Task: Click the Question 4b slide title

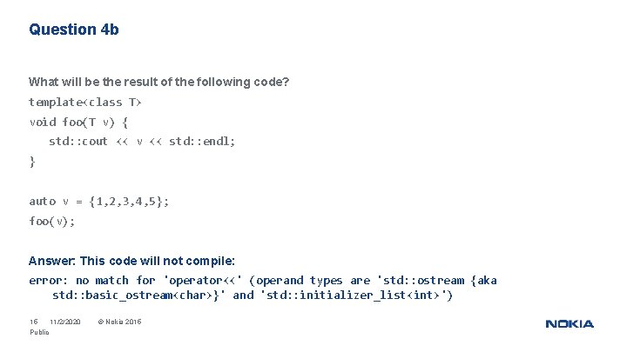Action: (x=73, y=30)
